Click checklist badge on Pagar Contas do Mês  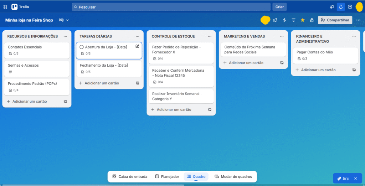302,59
